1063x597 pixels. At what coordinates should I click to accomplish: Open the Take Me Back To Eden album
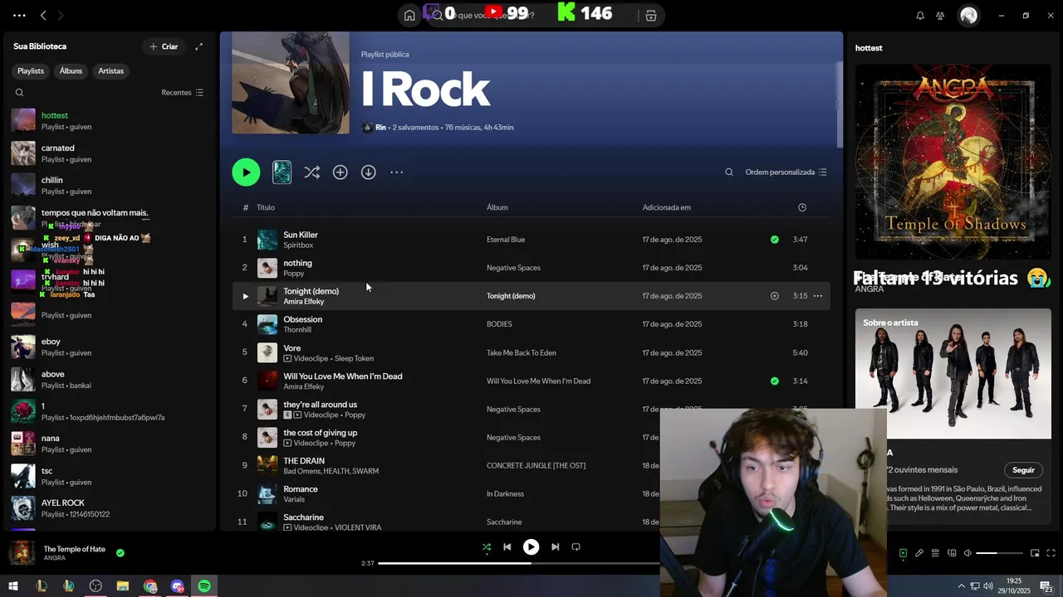[x=522, y=353]
